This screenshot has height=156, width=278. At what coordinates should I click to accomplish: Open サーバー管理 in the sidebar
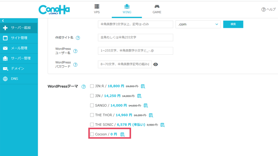point(19,58)
